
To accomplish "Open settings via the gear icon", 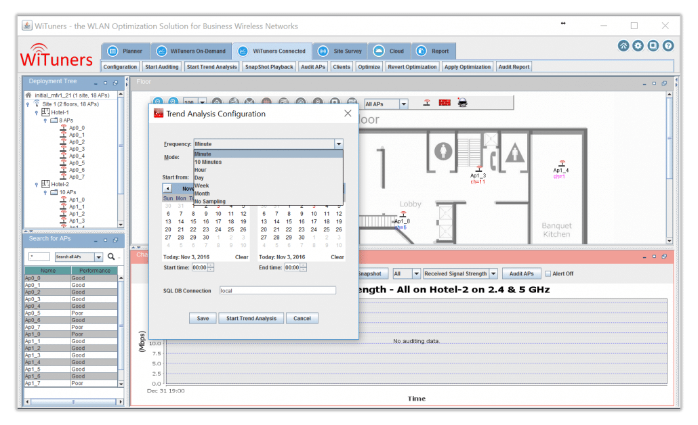I will pos(638,46).
